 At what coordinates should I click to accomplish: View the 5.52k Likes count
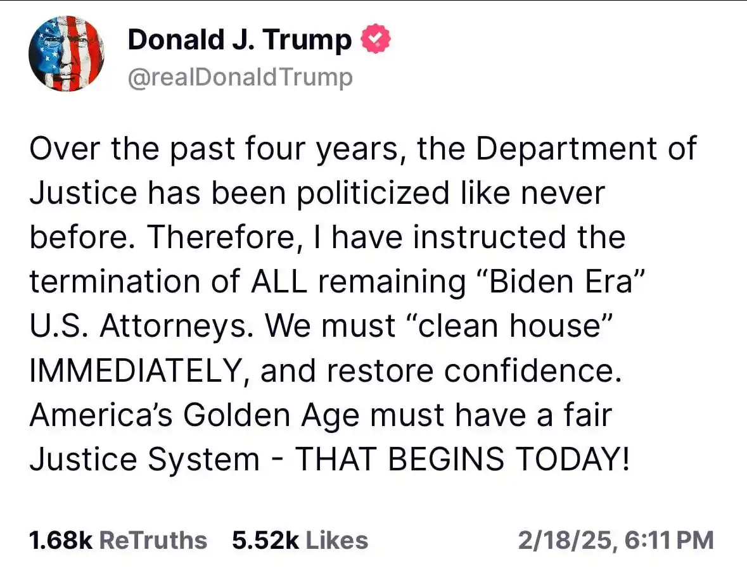265,540
